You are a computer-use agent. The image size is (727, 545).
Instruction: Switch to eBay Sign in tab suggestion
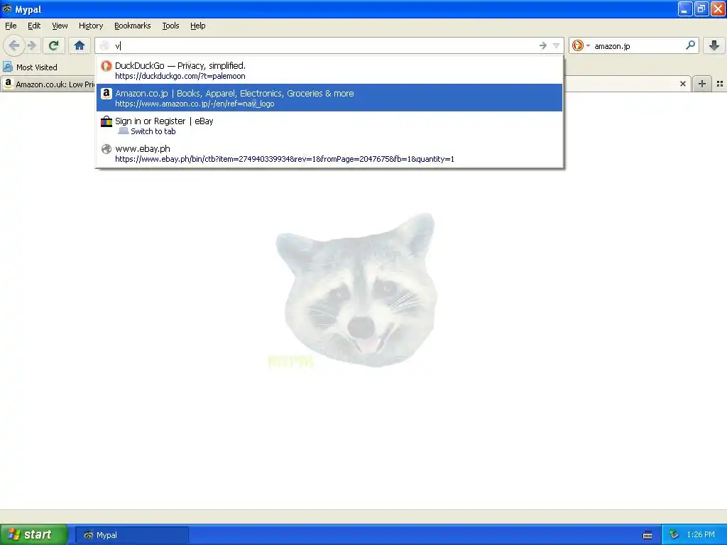tap(329, 126)
